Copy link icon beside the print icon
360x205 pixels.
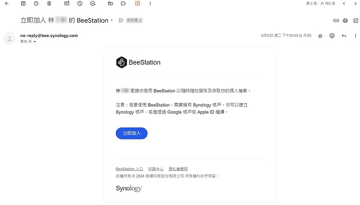click(x=336, y=20)
